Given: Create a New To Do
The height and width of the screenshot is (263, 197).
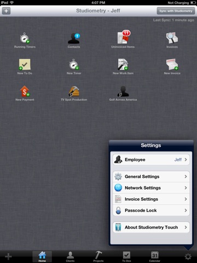Looking at the screenshot, I should [x=25, y=65].
